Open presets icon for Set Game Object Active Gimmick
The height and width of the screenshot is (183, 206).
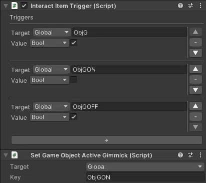click(190, 155)
